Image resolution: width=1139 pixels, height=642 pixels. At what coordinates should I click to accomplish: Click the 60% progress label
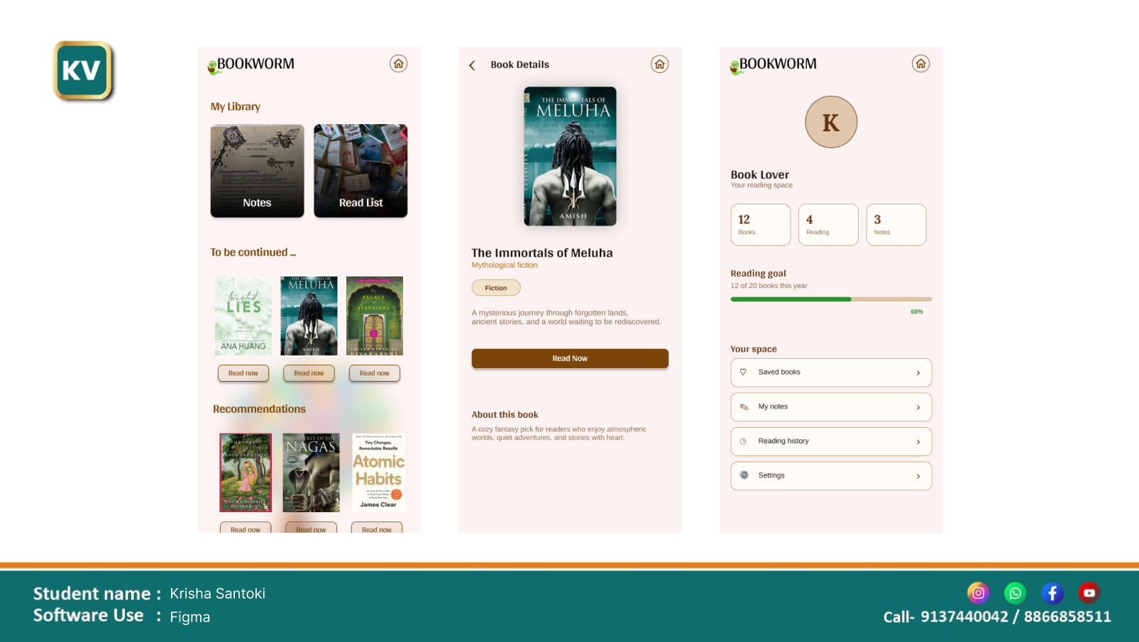tap(917, 312)
